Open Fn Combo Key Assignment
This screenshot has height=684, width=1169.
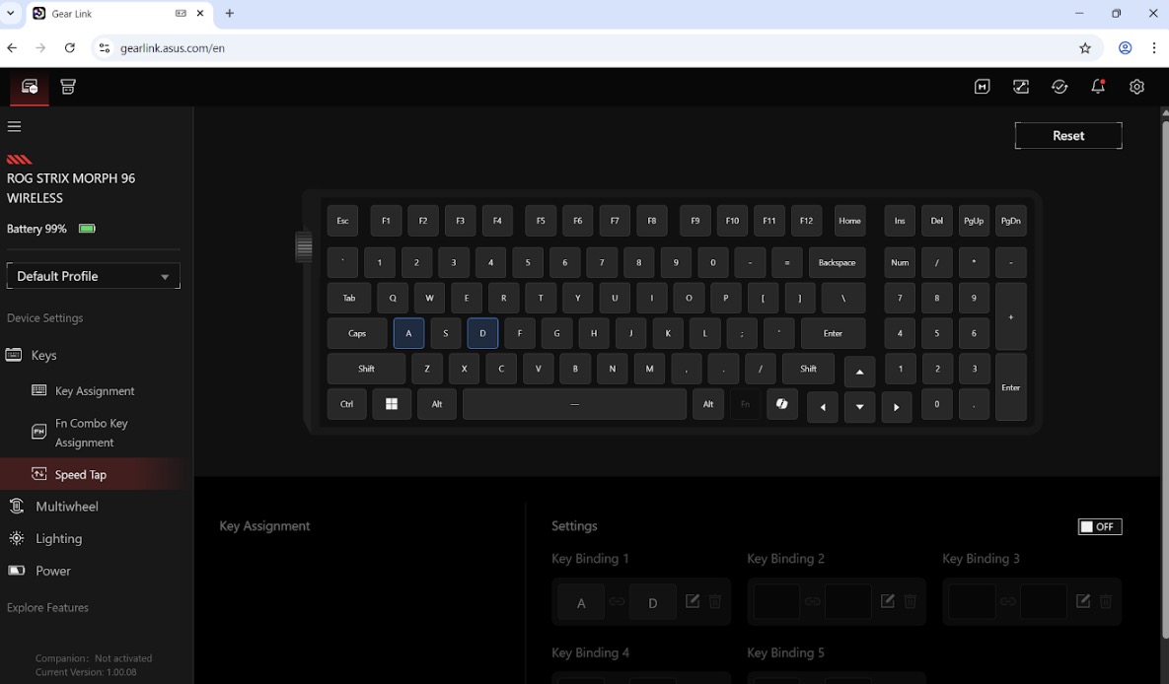[91, 433]
